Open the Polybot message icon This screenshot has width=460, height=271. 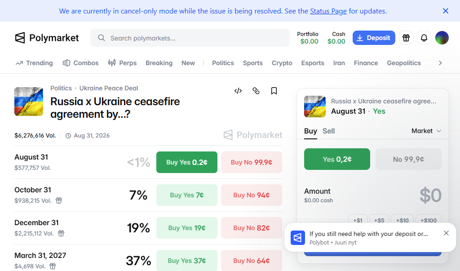[x=298, y=238]
